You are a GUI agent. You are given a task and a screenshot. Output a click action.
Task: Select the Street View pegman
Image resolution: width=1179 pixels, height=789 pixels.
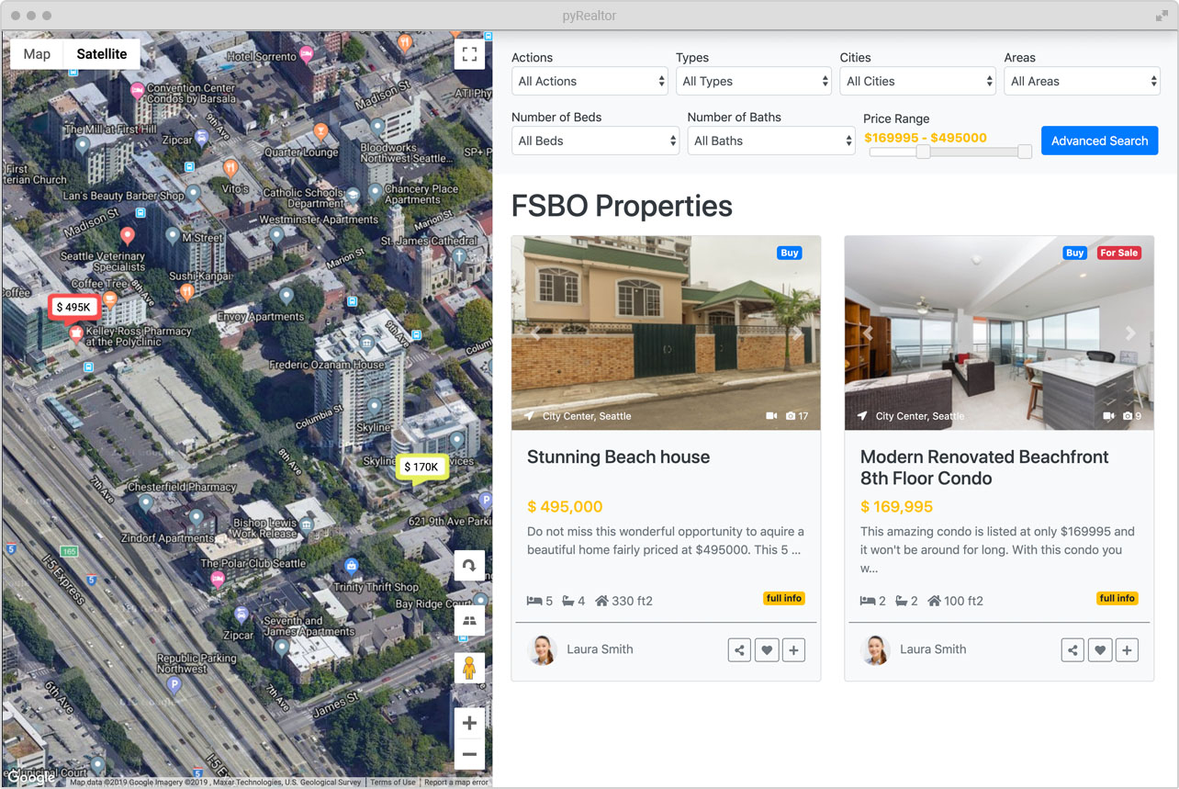point(469,668)
